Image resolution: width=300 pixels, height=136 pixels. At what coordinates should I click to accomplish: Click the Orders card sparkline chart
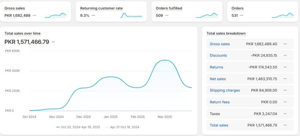282,16
